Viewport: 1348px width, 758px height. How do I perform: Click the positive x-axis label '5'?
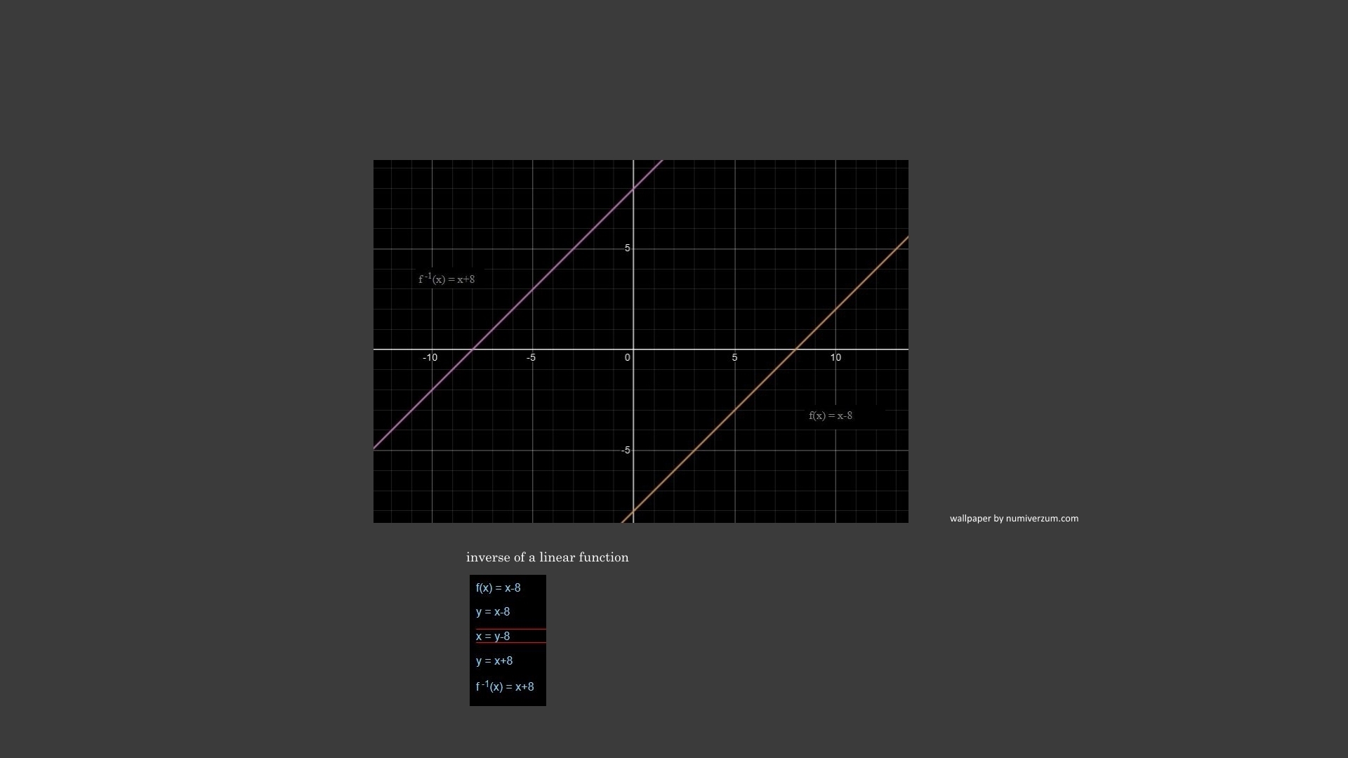[x=734, y=358]
